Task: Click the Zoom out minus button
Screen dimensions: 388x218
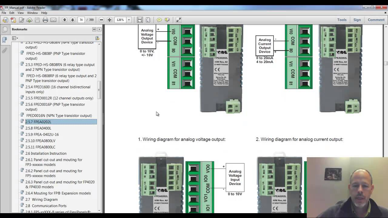Action: pos(102,20)
